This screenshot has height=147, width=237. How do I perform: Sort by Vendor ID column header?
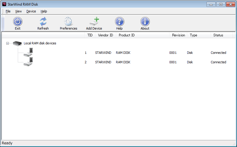pyautogui.click(x=105, y=35)
